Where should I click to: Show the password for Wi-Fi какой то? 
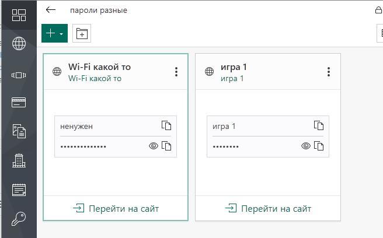point(154,146)
